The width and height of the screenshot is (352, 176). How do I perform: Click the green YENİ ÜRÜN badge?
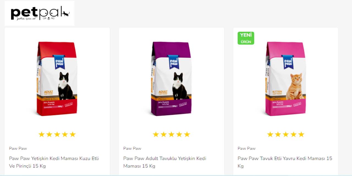pyautogui.click(x=246, y=38)
